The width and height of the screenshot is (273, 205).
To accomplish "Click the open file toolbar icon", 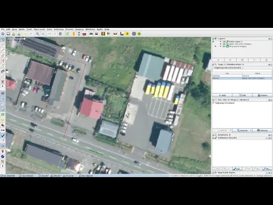I will point(3,34).
